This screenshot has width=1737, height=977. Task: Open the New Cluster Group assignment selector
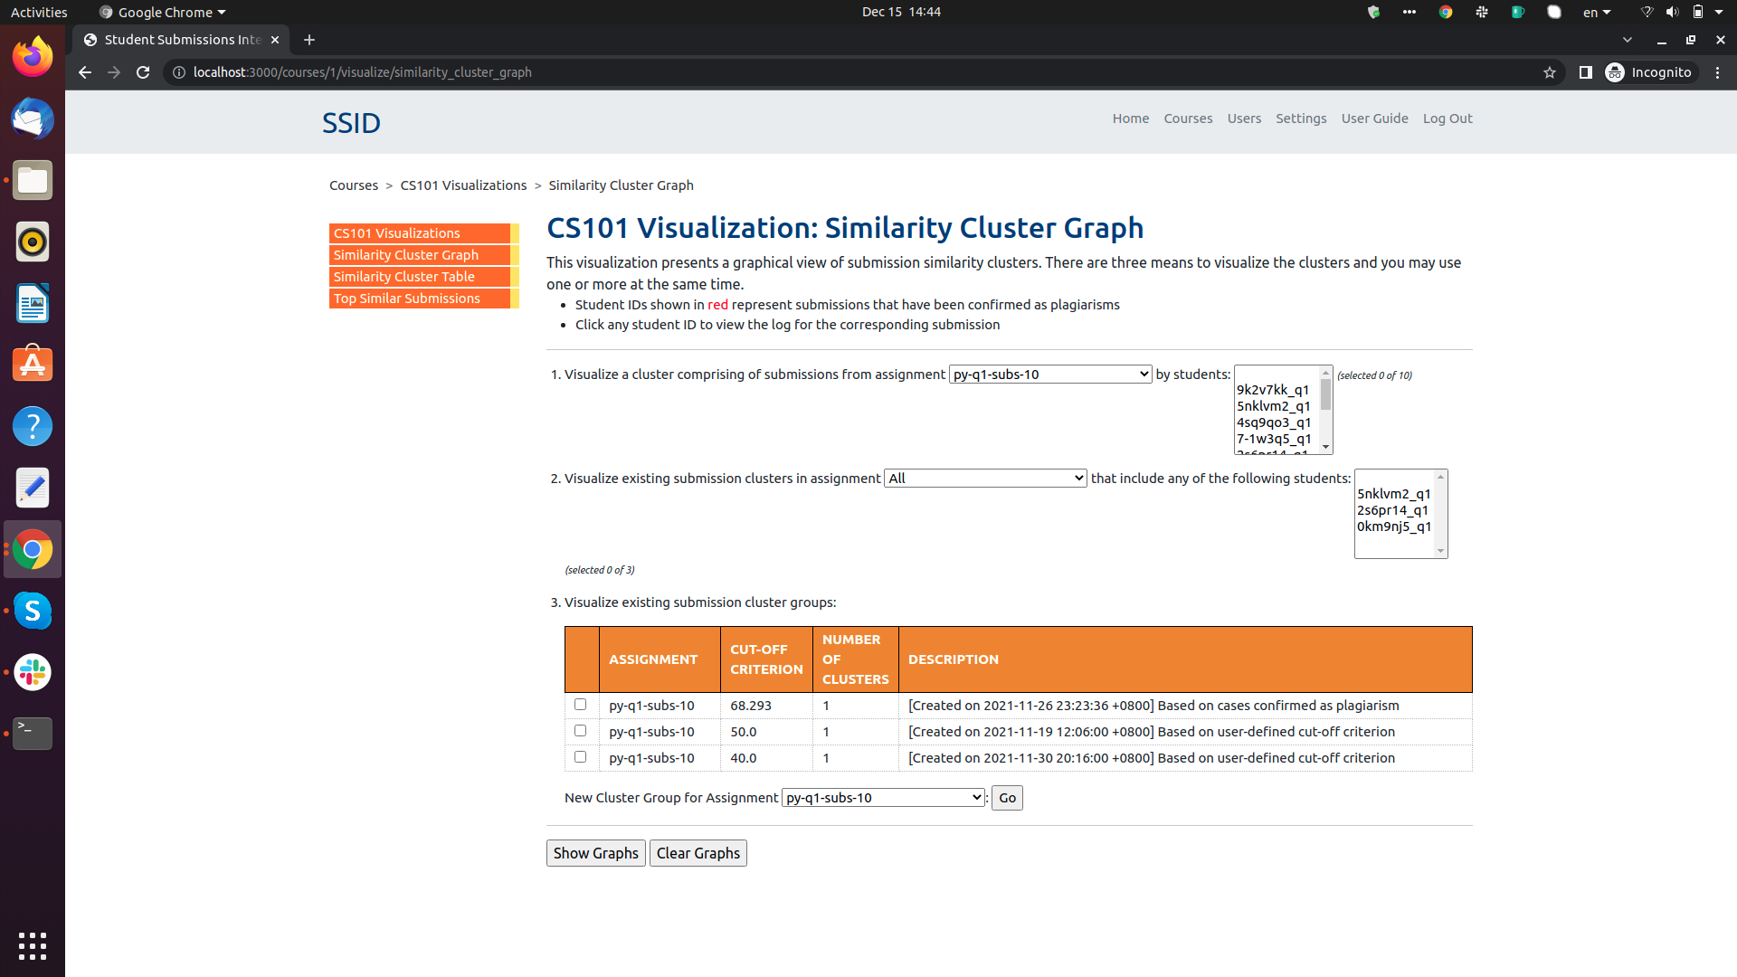pyautogui.click(x=882, y=797)
